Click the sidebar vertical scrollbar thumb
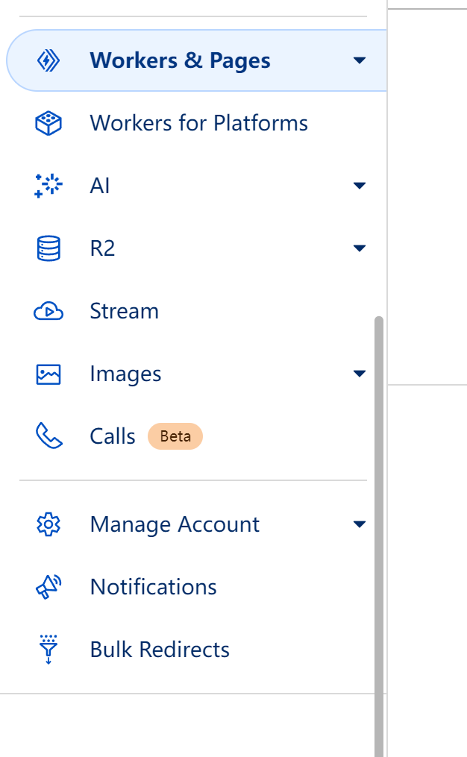Image resolution: width=467 pixels, height=757 pixels. 379,536
